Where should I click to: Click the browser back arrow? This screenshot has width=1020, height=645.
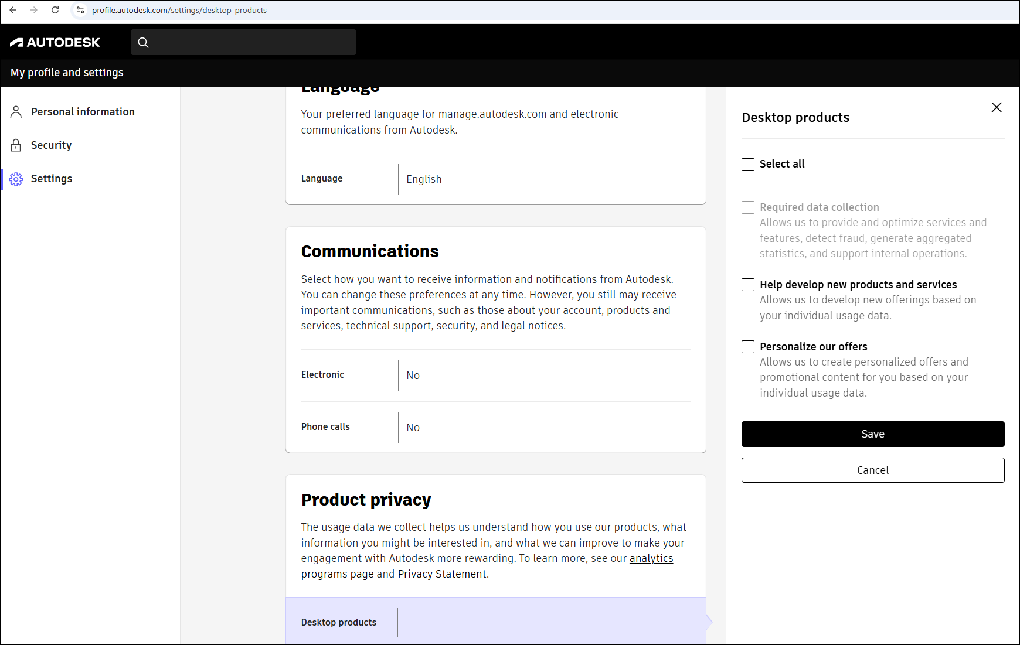[13, 10]
